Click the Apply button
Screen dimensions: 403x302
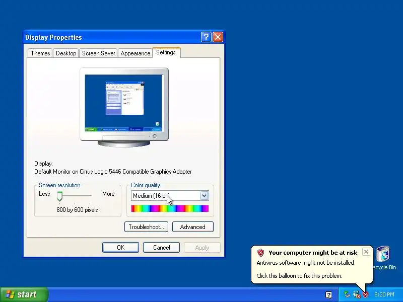(202, 247)
